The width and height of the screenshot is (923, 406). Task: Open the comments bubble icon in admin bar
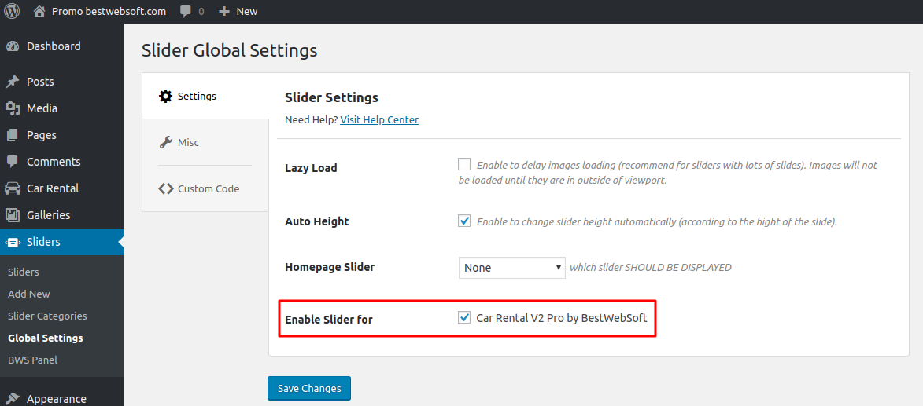pos(186,11)
